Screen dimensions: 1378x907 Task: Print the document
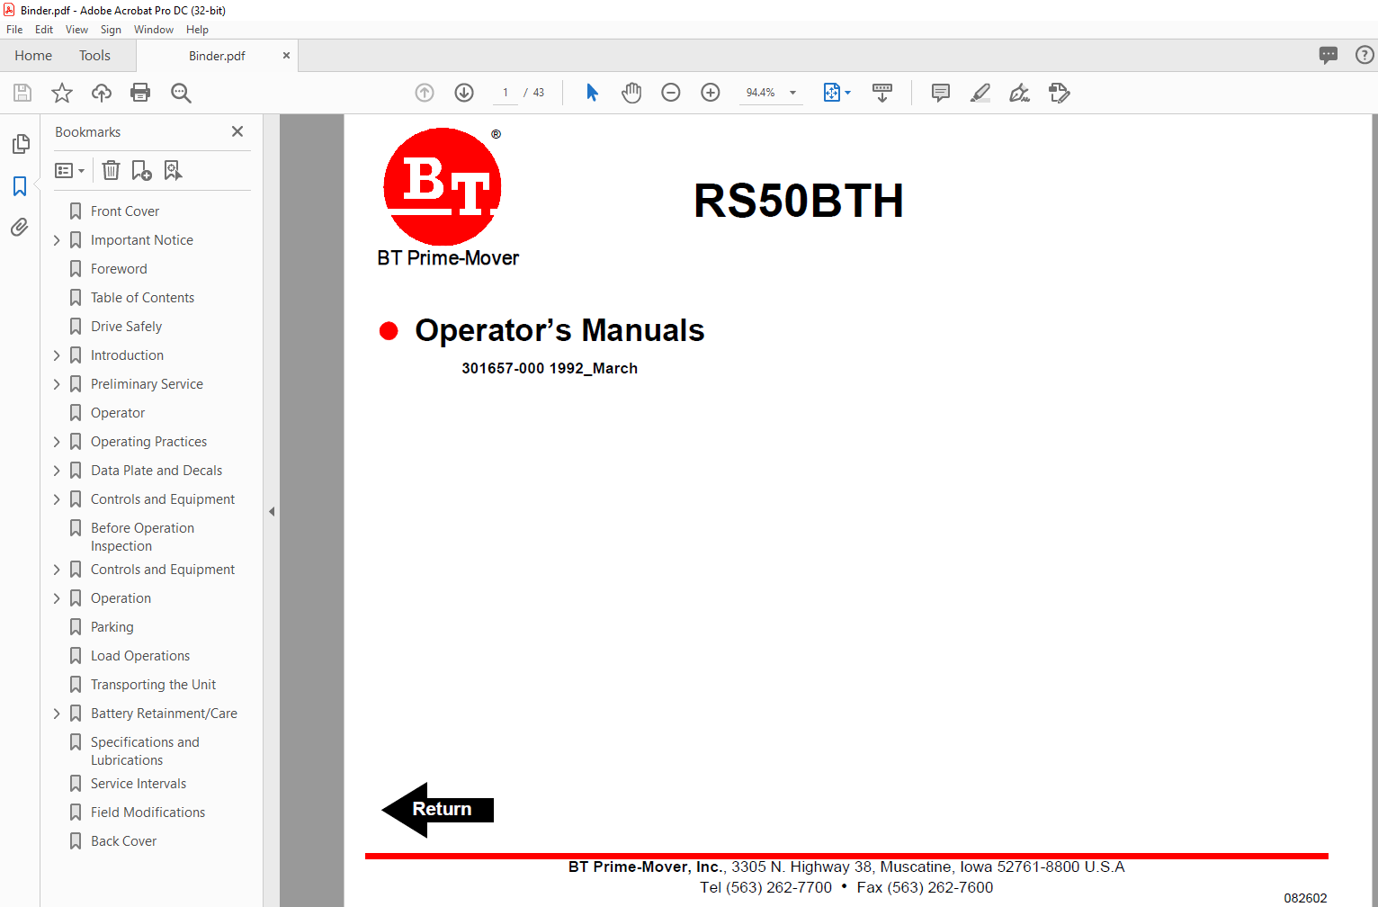[x=140, y=93]
